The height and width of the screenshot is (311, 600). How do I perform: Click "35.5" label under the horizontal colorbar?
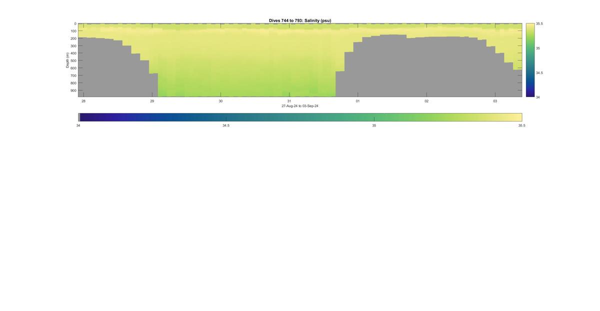pos(521,125)
